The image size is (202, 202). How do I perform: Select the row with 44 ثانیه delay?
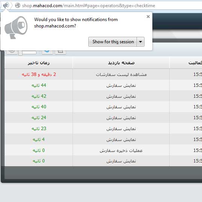click(103, 85)
